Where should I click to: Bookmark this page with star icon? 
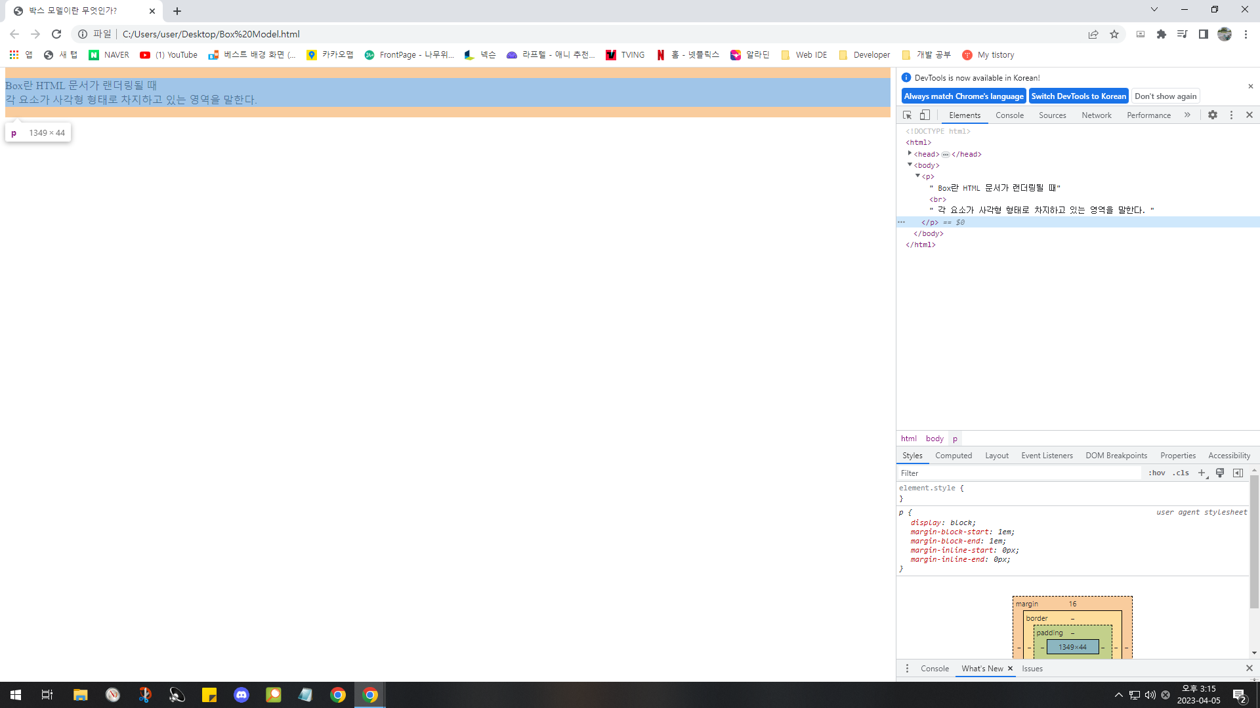click(x=1114, y=34)
